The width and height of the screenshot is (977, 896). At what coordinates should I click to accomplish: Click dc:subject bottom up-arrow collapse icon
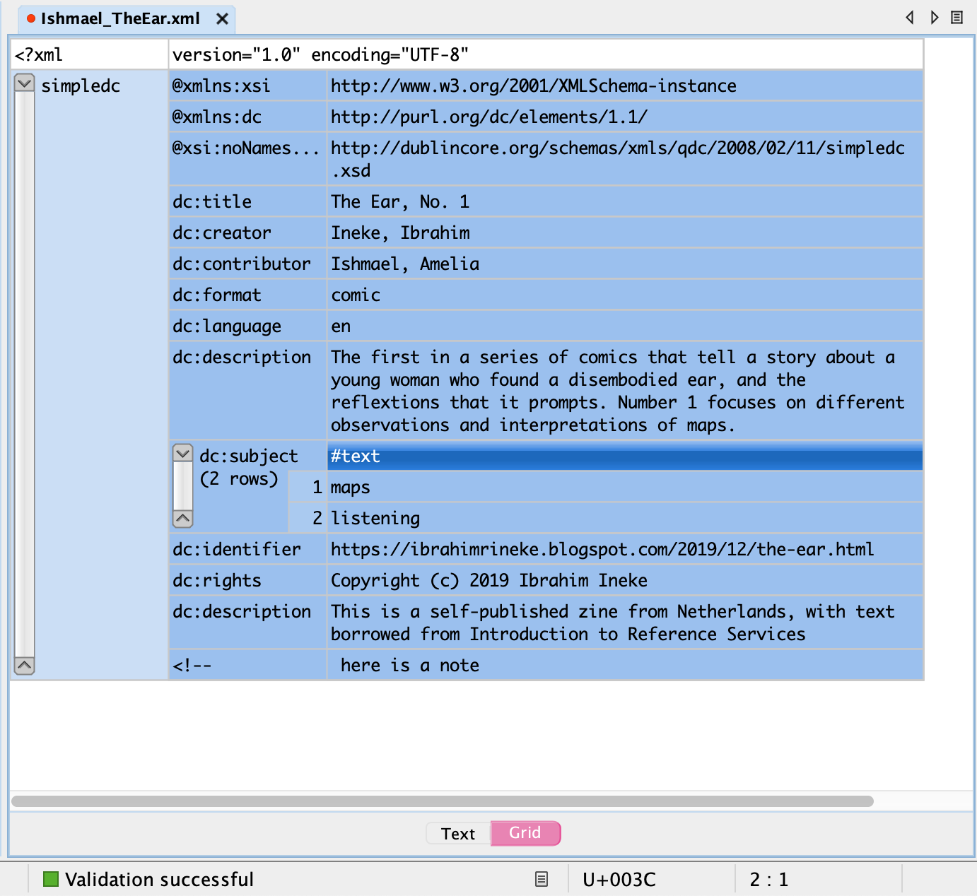coord(183,519)
